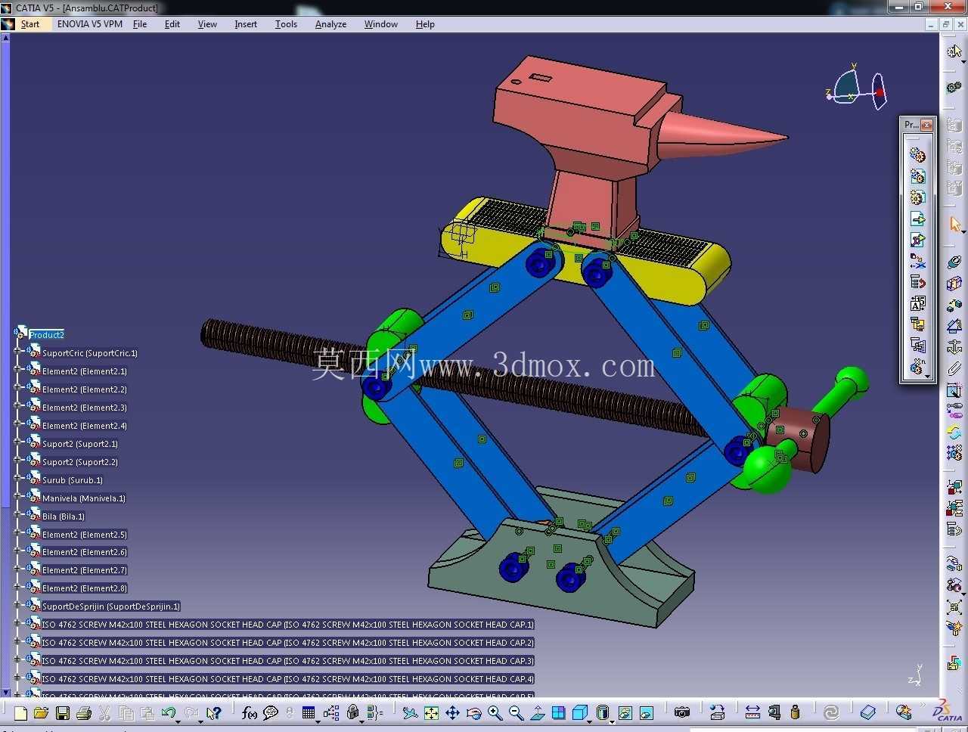Toggle the Hide/Show icon
968x732 pixels.
[x=625, y=713]
